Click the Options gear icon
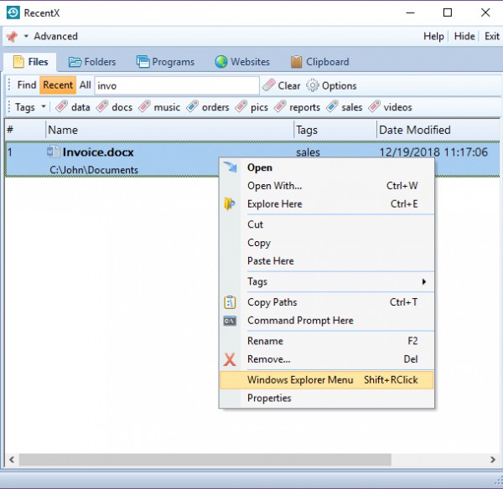This screenshot has width=503, height=489. pos(313,85)
